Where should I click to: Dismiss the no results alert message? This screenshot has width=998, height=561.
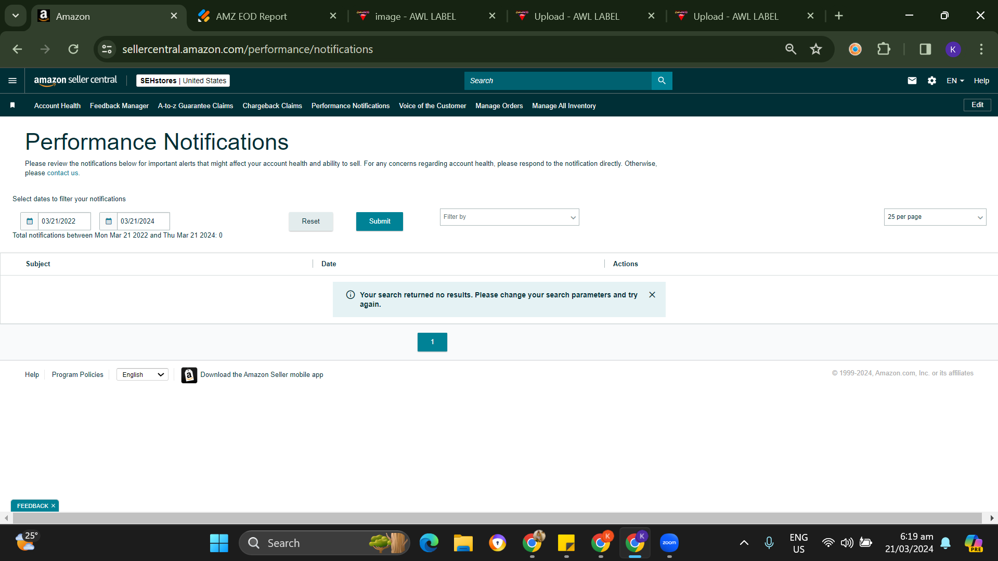[652, 295]
